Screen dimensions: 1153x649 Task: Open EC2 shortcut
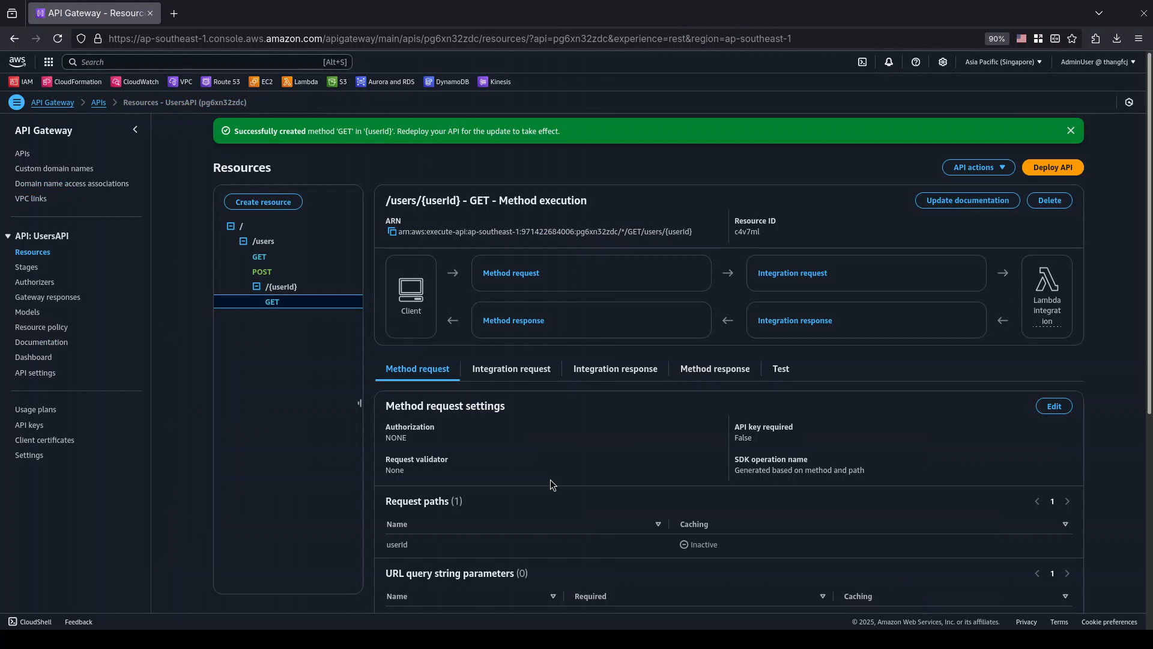pyautogui.click(x=261, y=82)
